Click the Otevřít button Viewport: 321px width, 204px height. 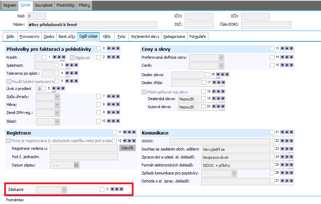click(127, 148)
